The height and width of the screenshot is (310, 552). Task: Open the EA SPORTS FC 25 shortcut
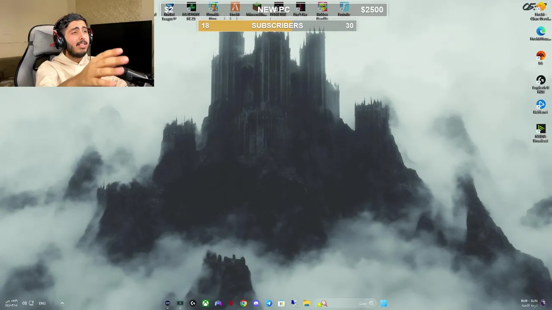(x=191, y=12)
